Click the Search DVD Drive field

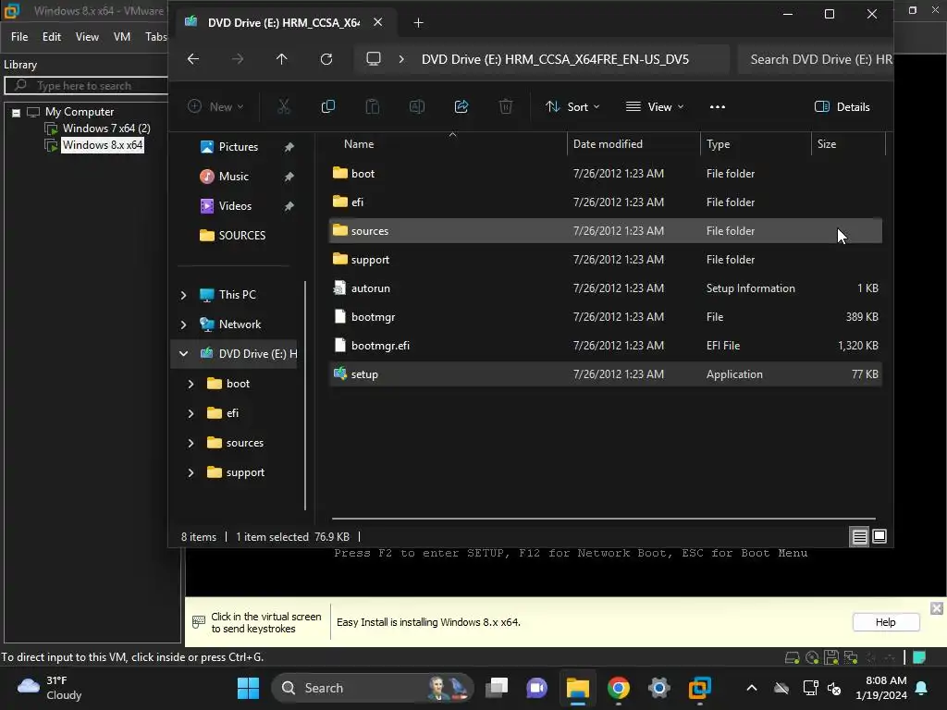click(x=816, y=59)
